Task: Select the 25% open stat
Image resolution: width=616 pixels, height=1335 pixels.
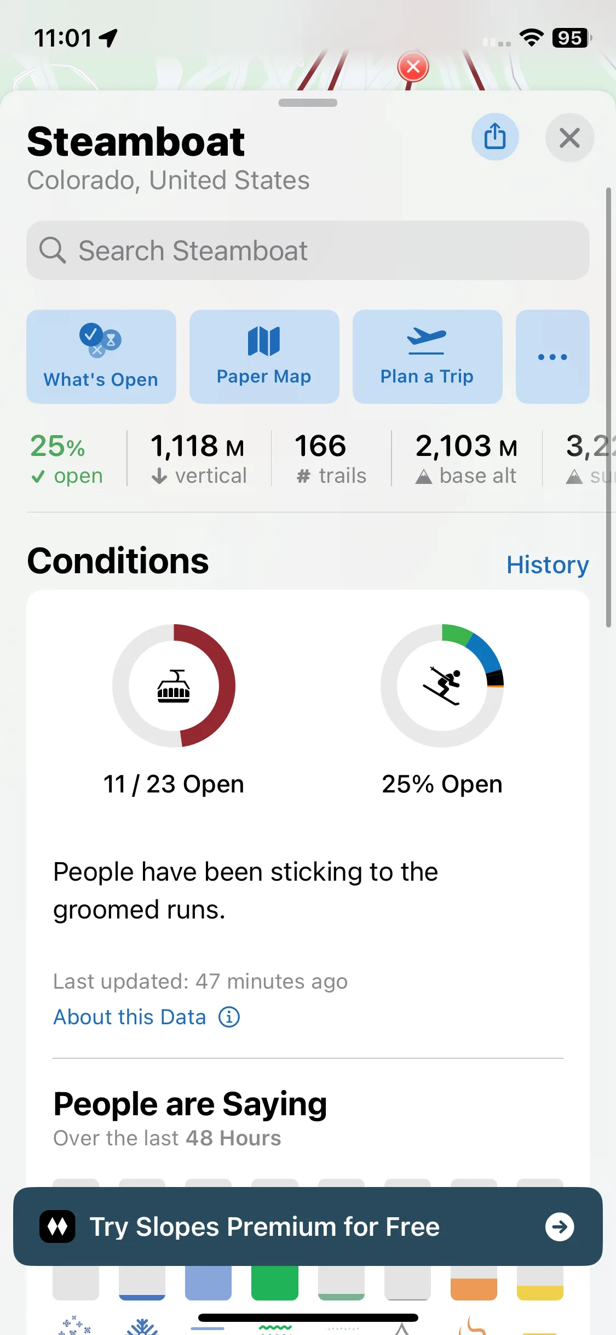Action: (66, 459)
